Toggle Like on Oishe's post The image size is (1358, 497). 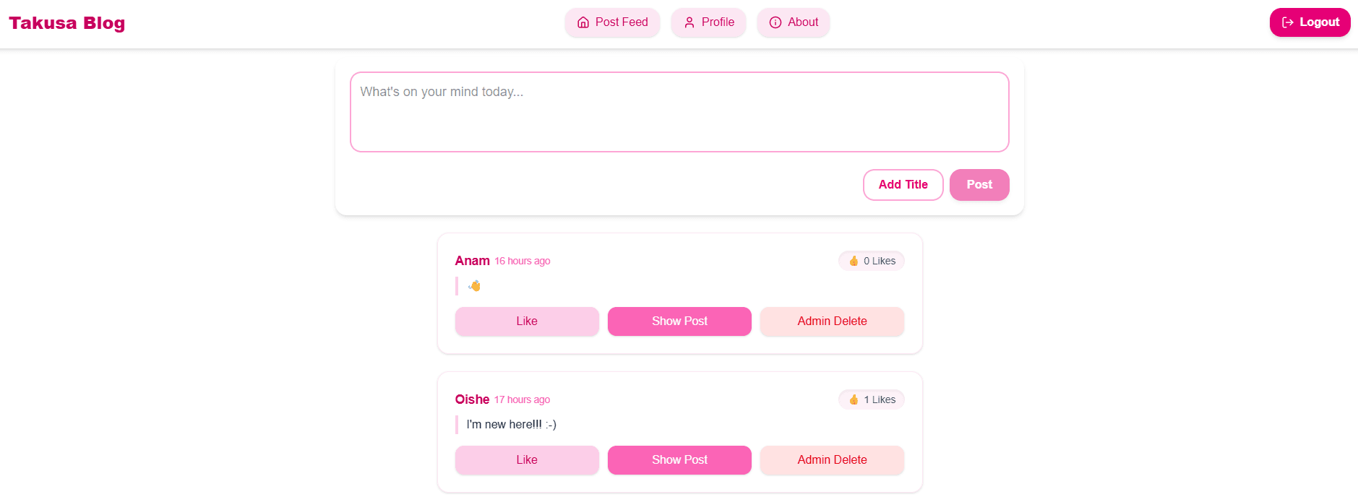pos(527,460)
